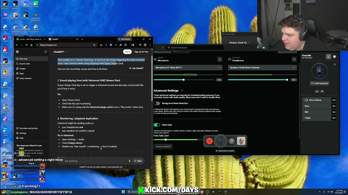Refresh the Microphone input device list

tap(220, 59)
